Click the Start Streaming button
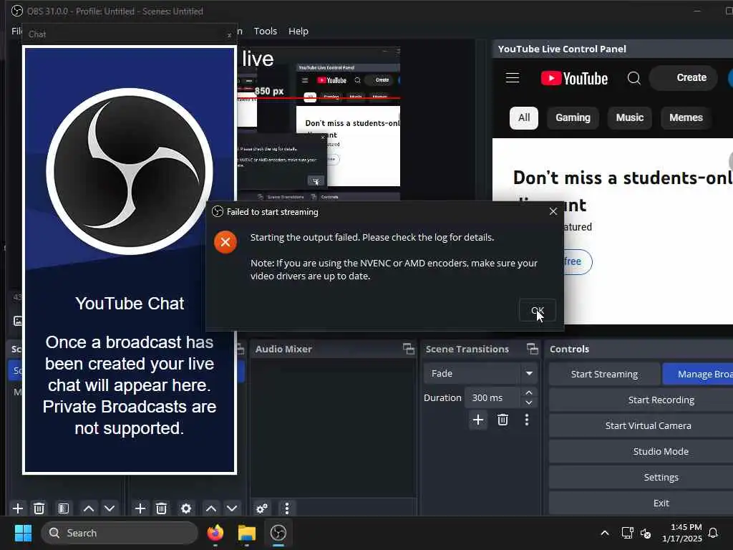Image resolution: width=733 pixels, height=550 pixels. coord(604,374)
